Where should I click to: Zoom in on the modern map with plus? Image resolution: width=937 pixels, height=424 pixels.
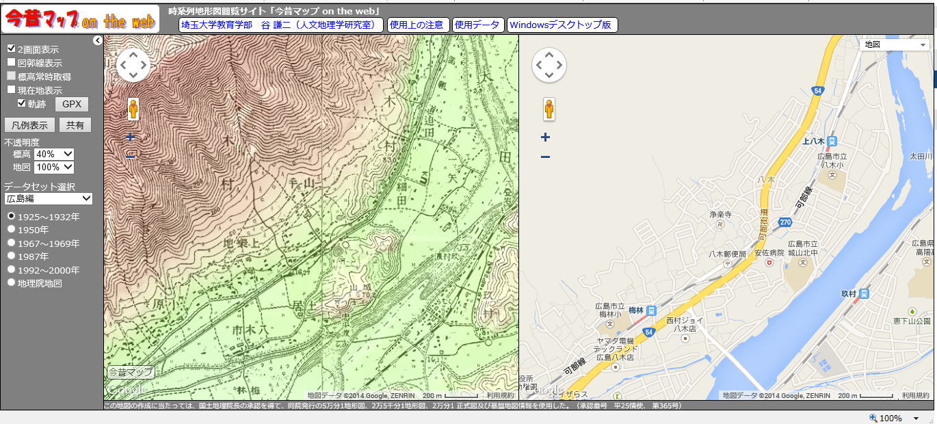545,137
